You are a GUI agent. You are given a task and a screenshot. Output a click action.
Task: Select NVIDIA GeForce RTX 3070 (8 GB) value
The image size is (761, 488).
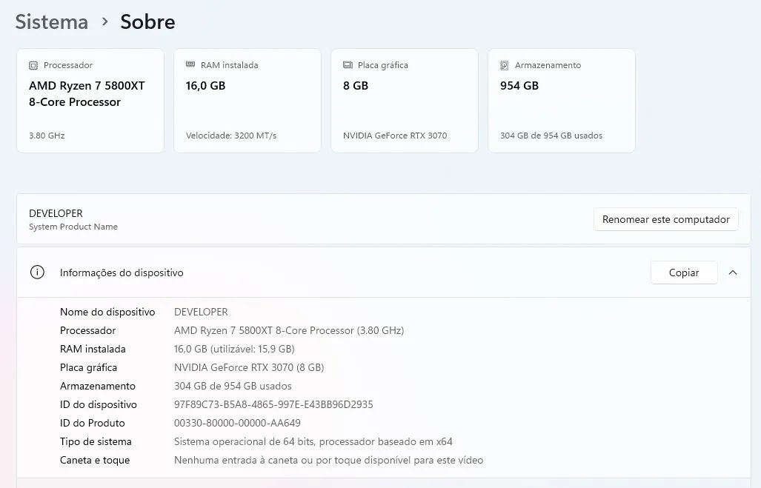[x=249, y=367]
